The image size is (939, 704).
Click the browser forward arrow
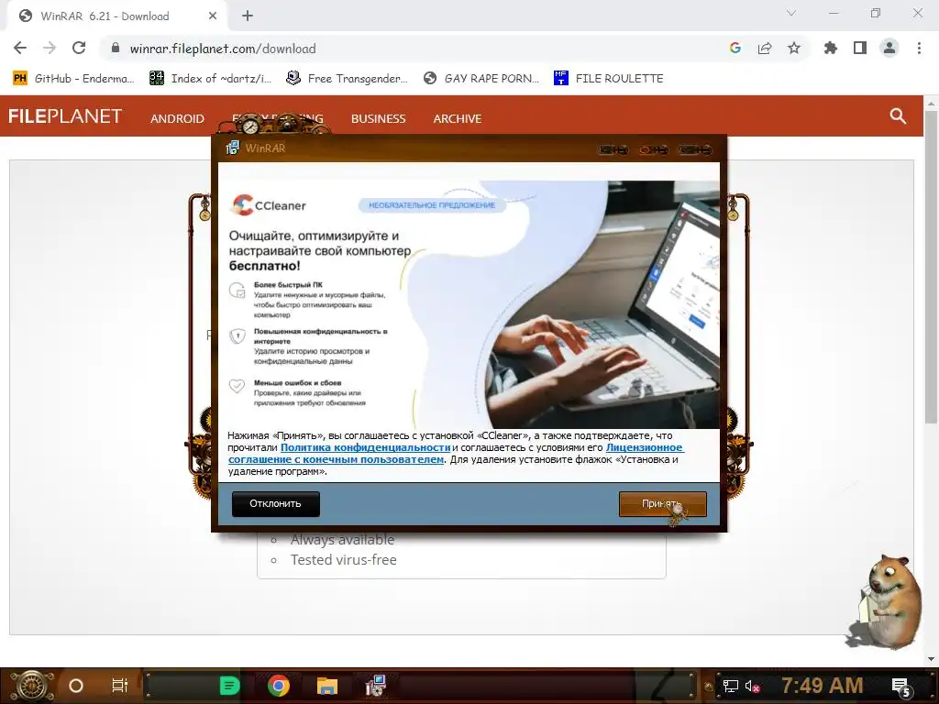50,48
